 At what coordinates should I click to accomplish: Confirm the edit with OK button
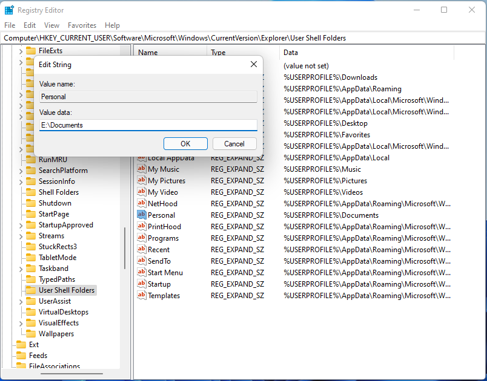point(185,144)
